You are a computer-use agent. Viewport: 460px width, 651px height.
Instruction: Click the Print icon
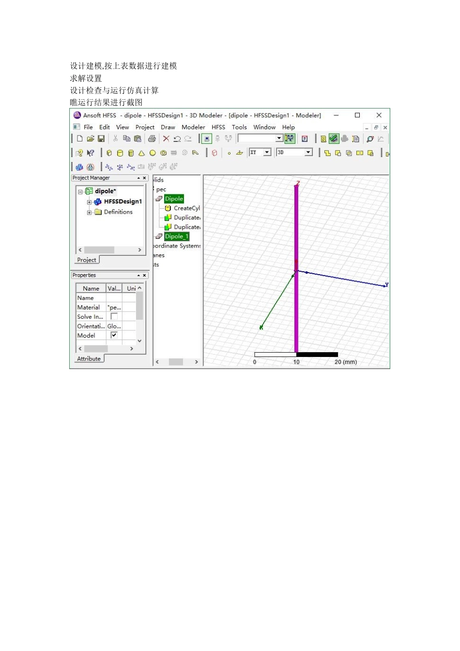coord(152,139)
